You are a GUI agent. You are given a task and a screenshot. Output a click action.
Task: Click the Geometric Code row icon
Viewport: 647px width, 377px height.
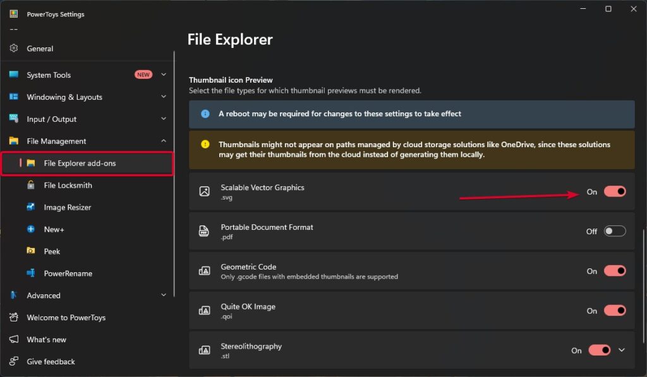(204, 270)
